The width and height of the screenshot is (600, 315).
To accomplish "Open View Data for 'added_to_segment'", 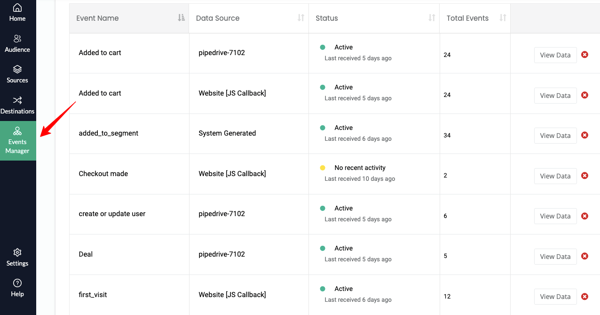I will (x=555, y=135).
